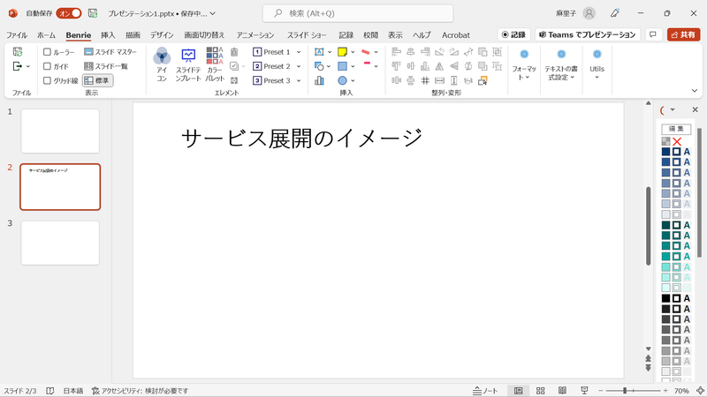This screenshot has width=707, height=397.
Task: Pick the dark navy fill swatch
Action: tap(666, 152)
